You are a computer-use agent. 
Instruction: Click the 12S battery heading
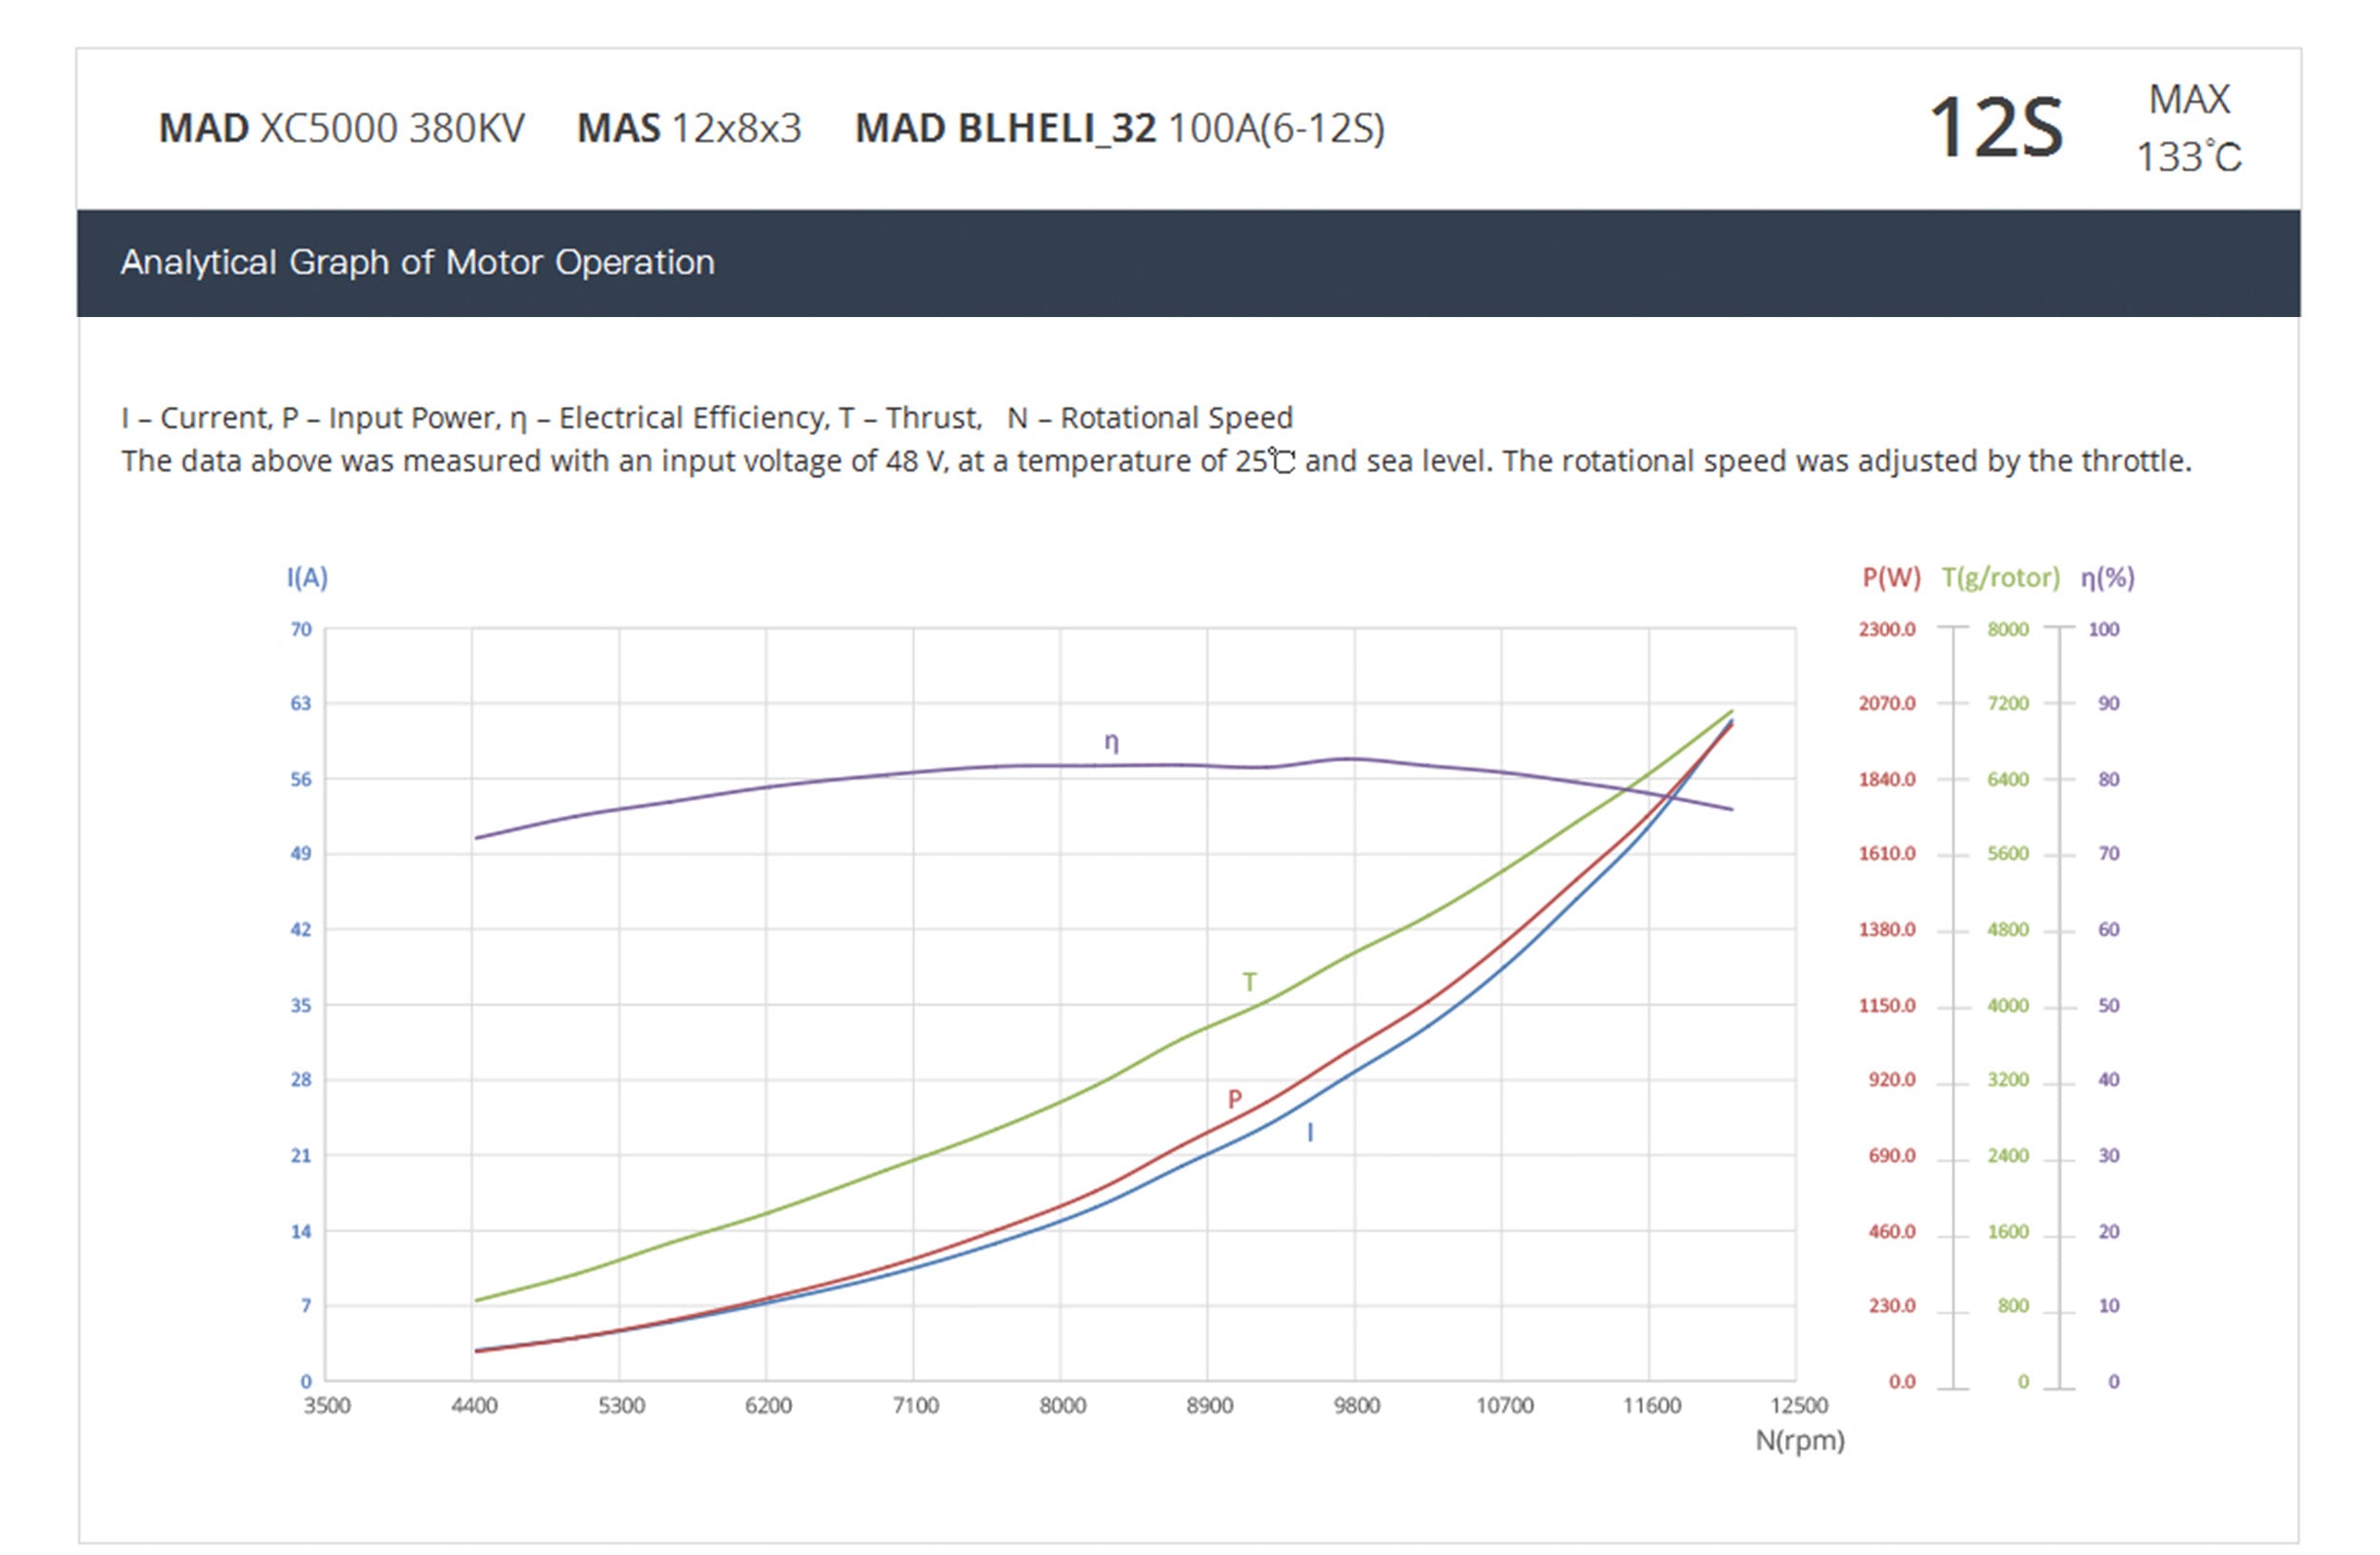(1995, 128)
